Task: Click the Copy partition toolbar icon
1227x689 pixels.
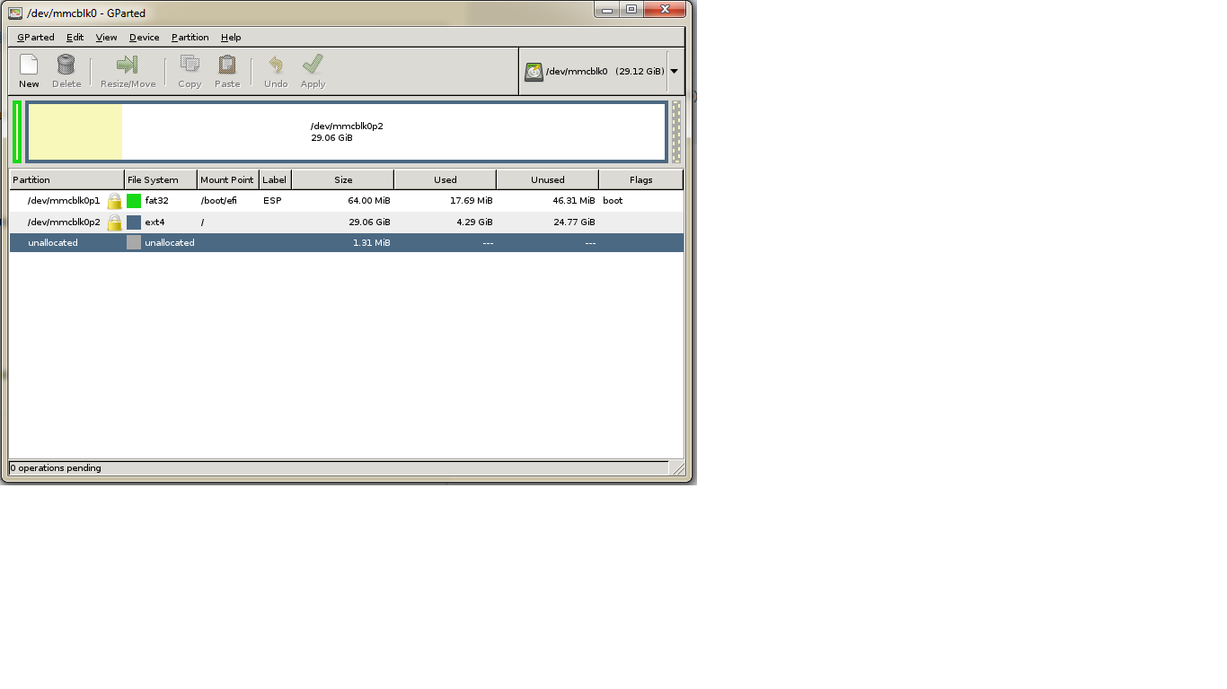Action: pos(190,65)
